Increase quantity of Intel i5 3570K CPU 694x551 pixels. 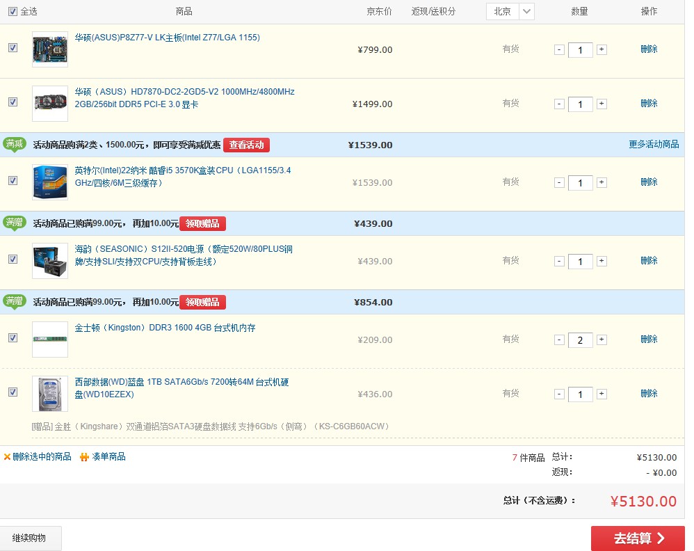click(x=602, y=182)
